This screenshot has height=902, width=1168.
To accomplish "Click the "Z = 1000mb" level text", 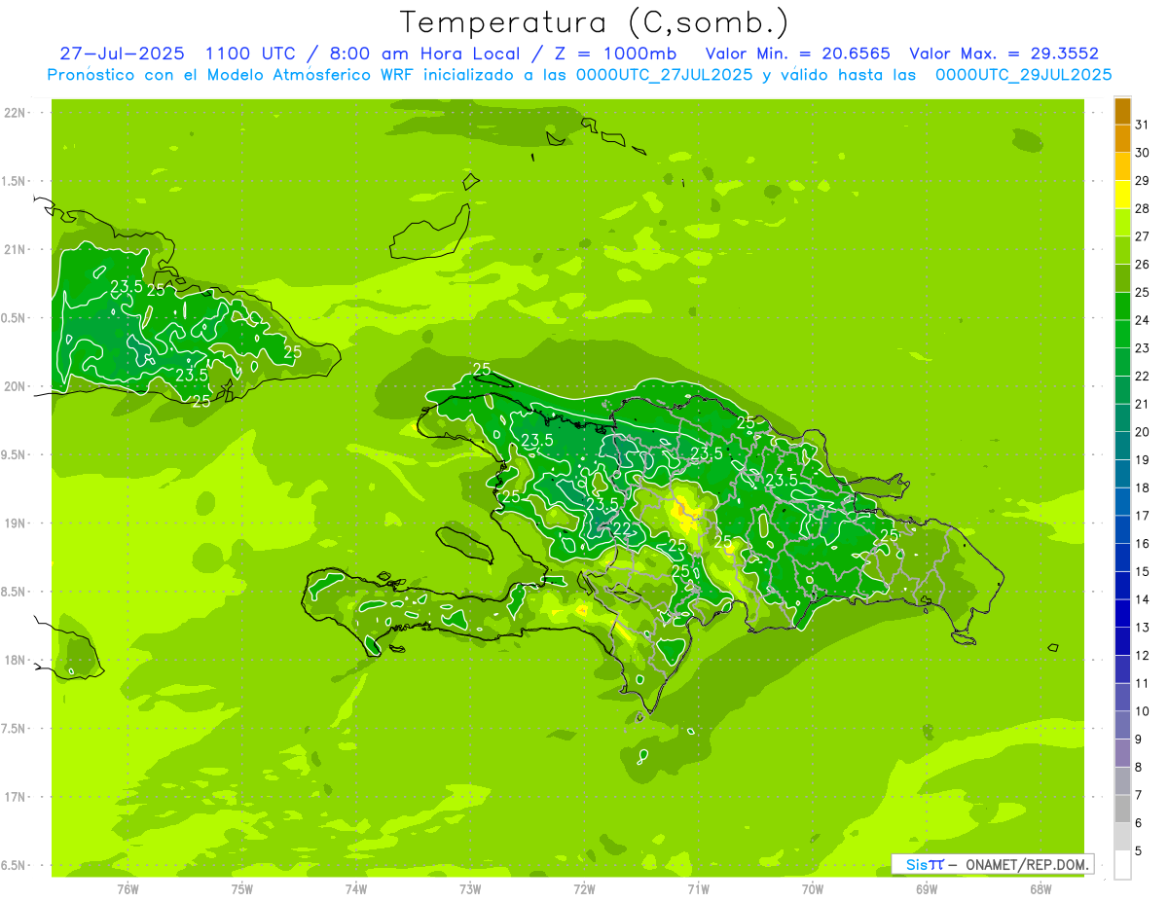I will click(613, 54).
